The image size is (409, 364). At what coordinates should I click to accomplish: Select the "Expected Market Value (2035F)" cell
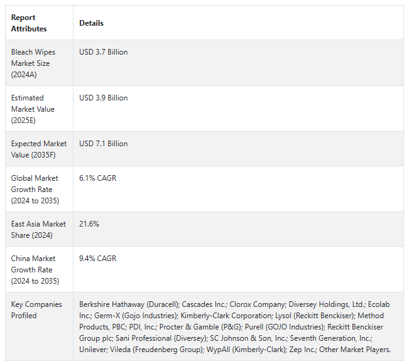coord(37,149)
